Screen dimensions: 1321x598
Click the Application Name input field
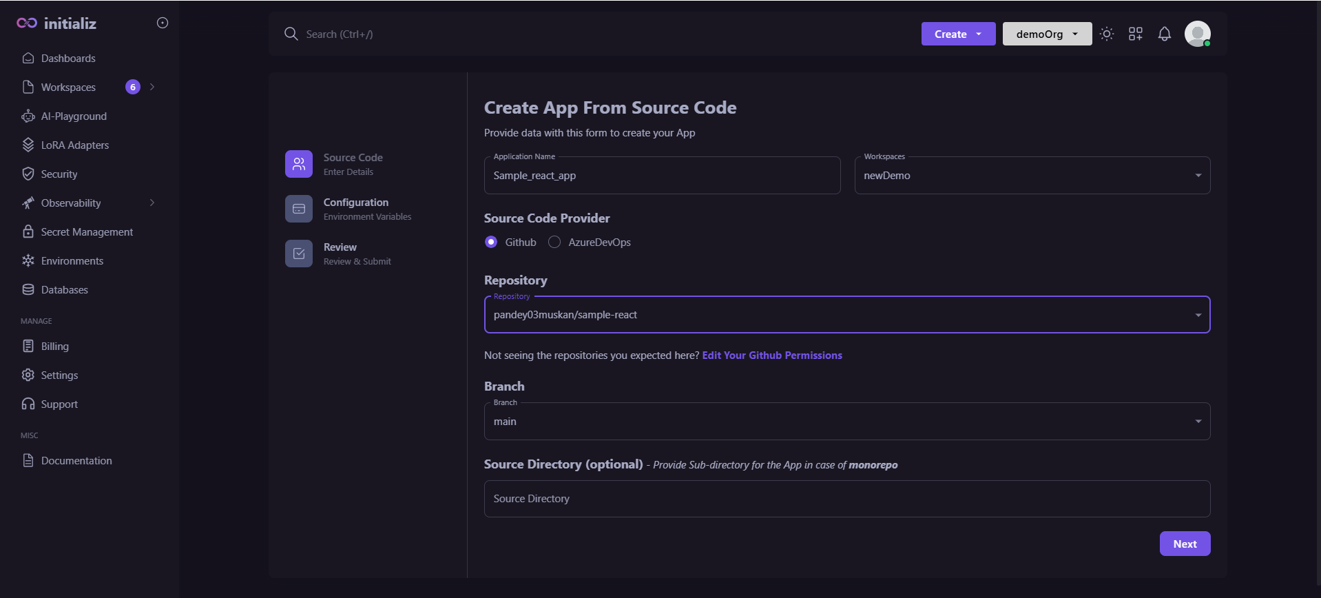coord(662,176)
